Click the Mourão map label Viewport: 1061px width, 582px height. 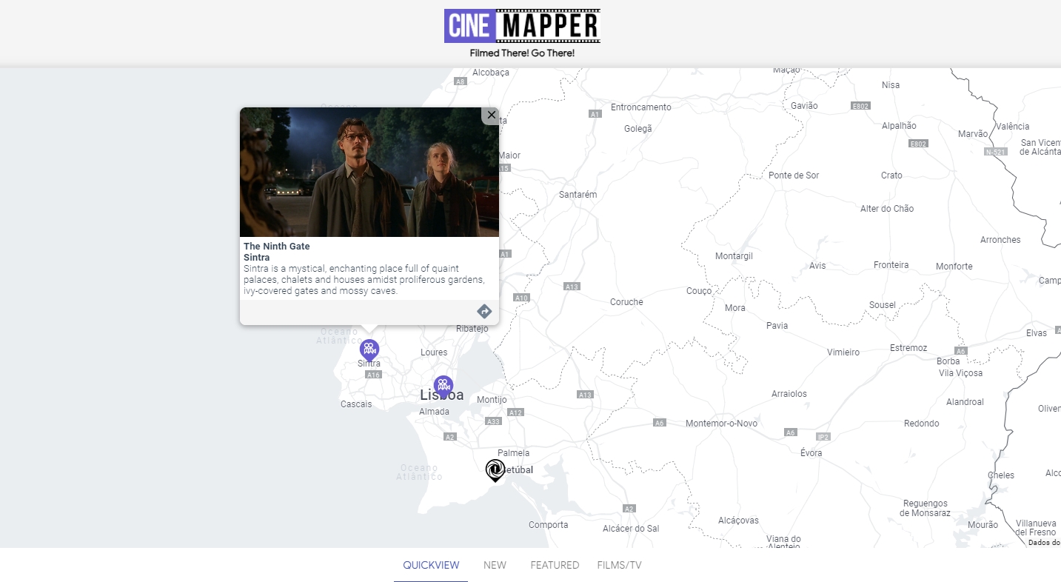[983, 525]
